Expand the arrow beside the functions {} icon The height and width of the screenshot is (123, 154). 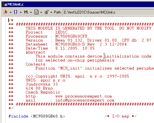pos(21,12)
